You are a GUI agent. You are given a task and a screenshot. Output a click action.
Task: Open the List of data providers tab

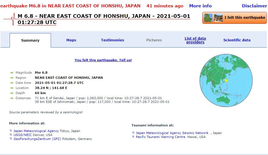[195, 40]
